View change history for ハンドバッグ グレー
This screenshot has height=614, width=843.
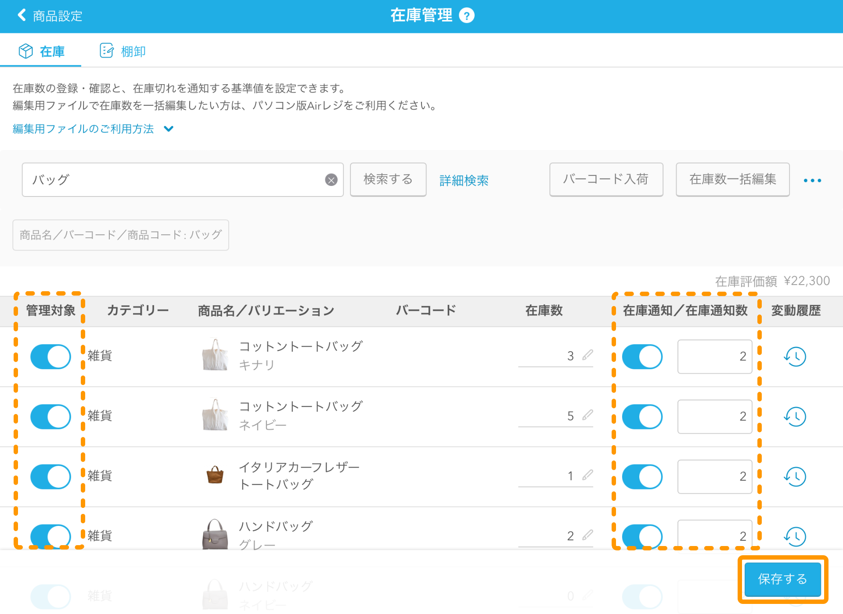point(795,536)
